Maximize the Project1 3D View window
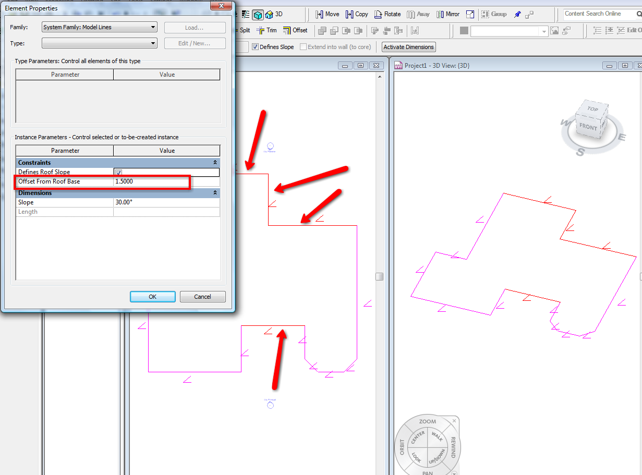 (625, 66)
